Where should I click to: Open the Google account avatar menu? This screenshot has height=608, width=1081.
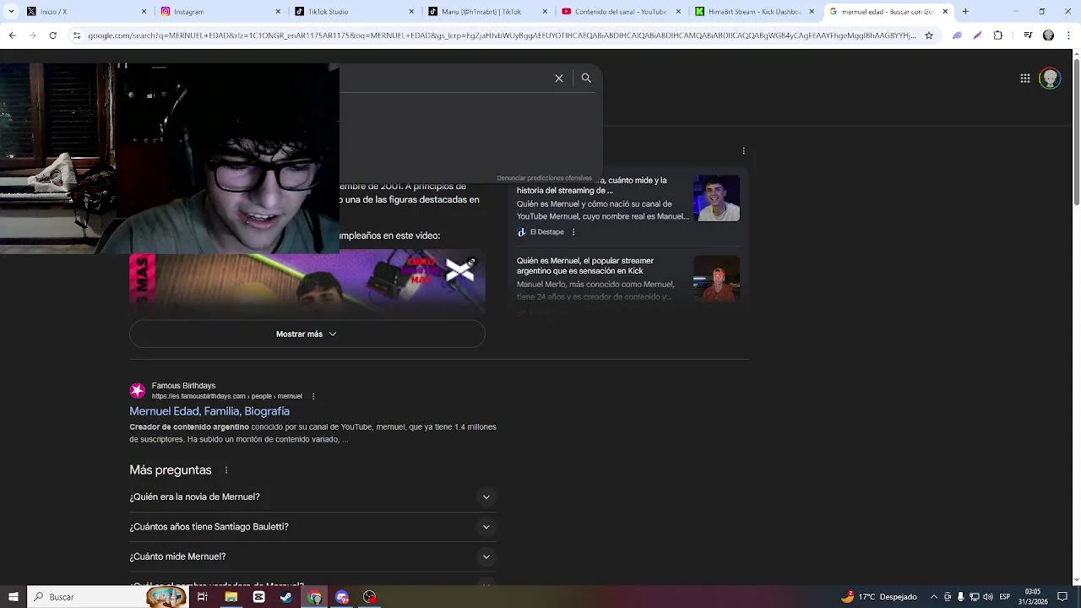click(1050, 79)
